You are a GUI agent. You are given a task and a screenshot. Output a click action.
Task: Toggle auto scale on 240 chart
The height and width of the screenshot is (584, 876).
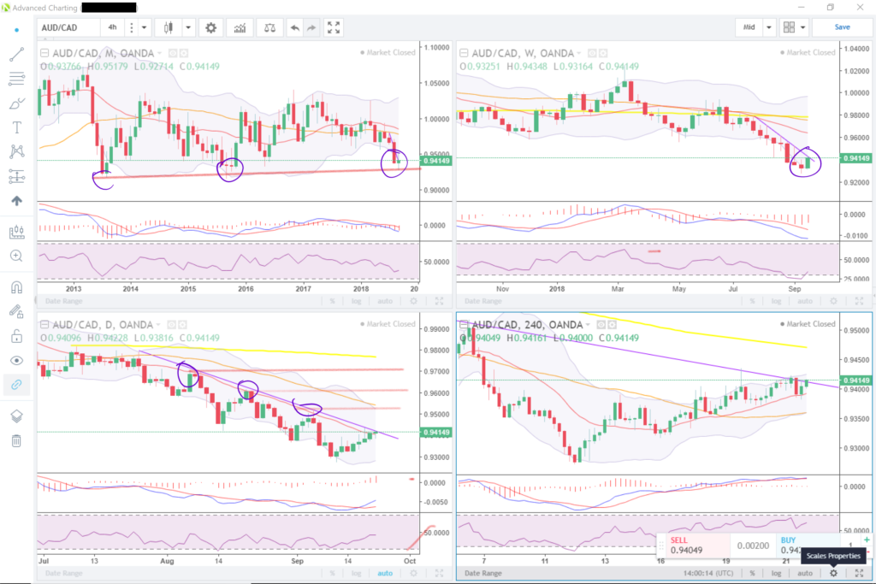point(802,573)
